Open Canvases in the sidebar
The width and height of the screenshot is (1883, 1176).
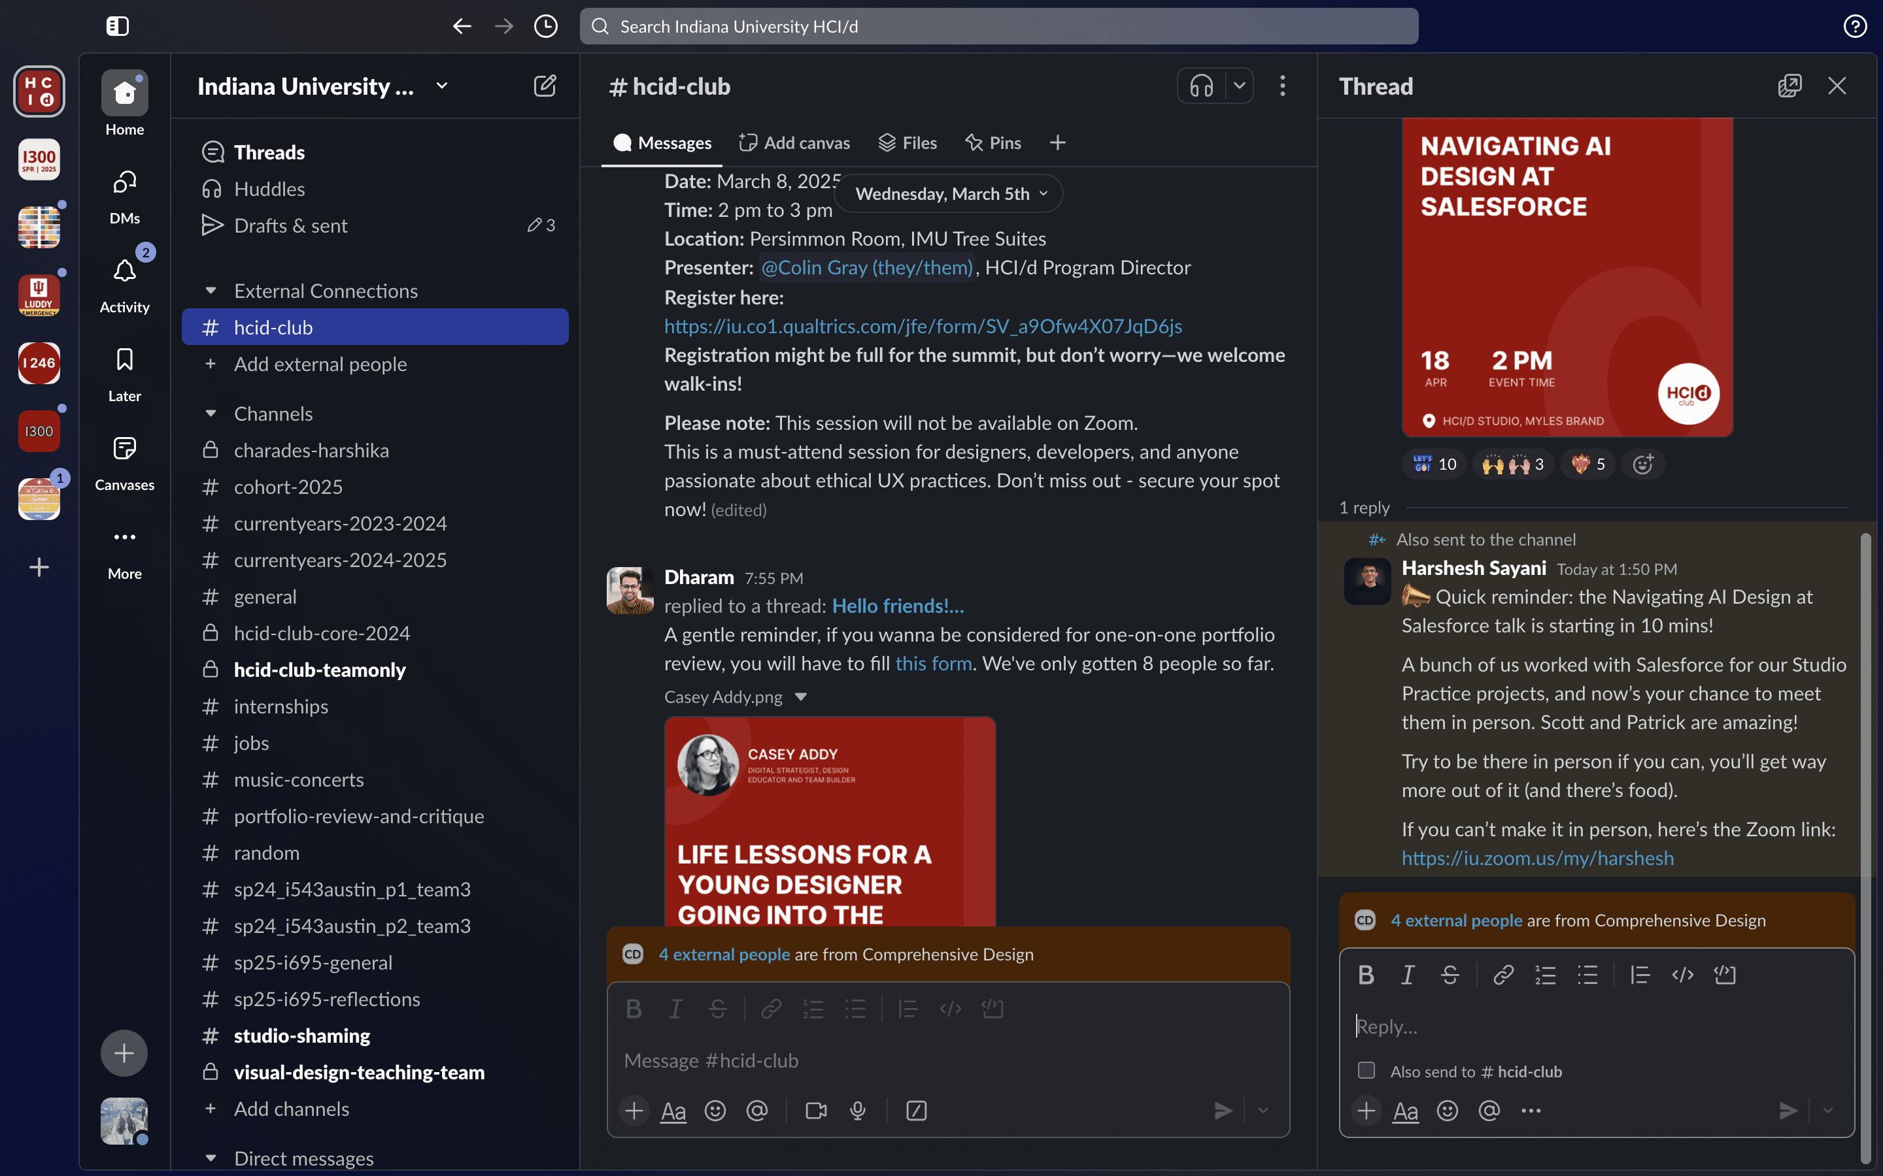[x=124, y=463]
